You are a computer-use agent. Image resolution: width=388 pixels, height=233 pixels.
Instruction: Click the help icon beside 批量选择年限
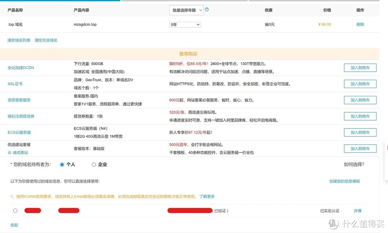click(x=207, y=10)
